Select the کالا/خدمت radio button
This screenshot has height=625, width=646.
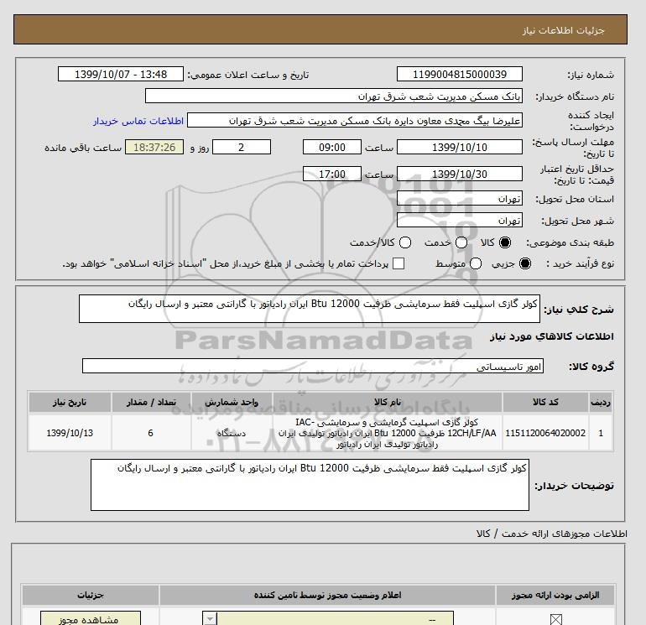[406, 242]
